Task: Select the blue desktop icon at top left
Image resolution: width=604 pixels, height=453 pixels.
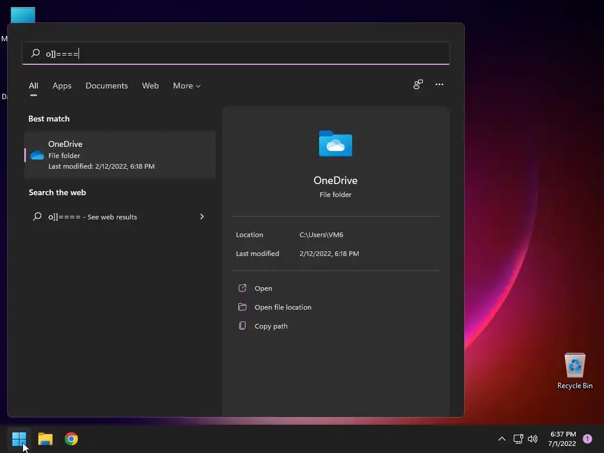Action: pos(23,15)
